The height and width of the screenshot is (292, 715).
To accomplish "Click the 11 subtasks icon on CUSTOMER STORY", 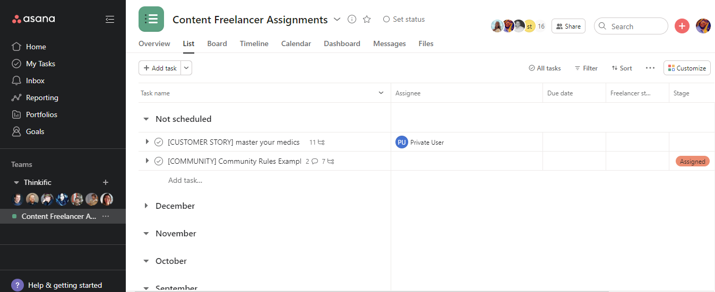I will click(317, 142).
